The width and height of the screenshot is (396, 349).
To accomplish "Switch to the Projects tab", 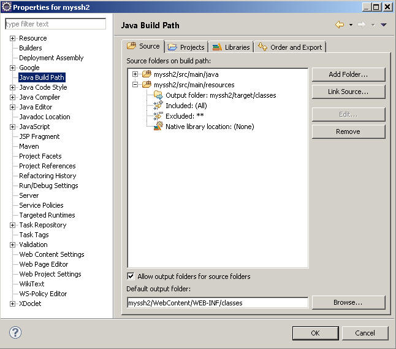I will (x=186, y=47).
